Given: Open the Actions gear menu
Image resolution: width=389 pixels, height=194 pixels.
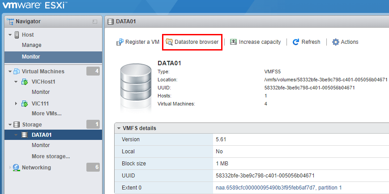Looking at the screenshot, I should click(345, 42).
